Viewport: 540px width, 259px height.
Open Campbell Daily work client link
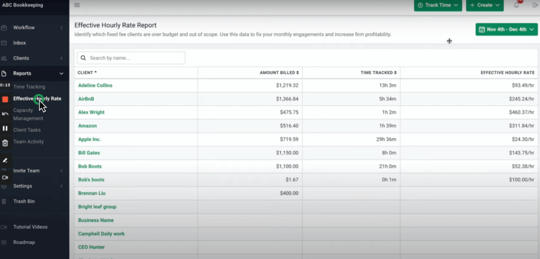click(101, 234)
